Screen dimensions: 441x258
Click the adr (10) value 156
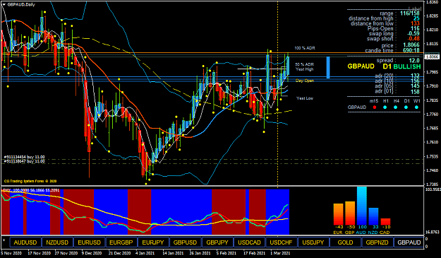415,81
